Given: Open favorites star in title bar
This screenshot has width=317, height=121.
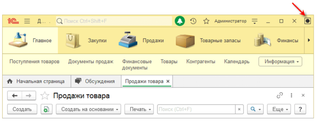Looking at the screenshot, I should 206,21.
